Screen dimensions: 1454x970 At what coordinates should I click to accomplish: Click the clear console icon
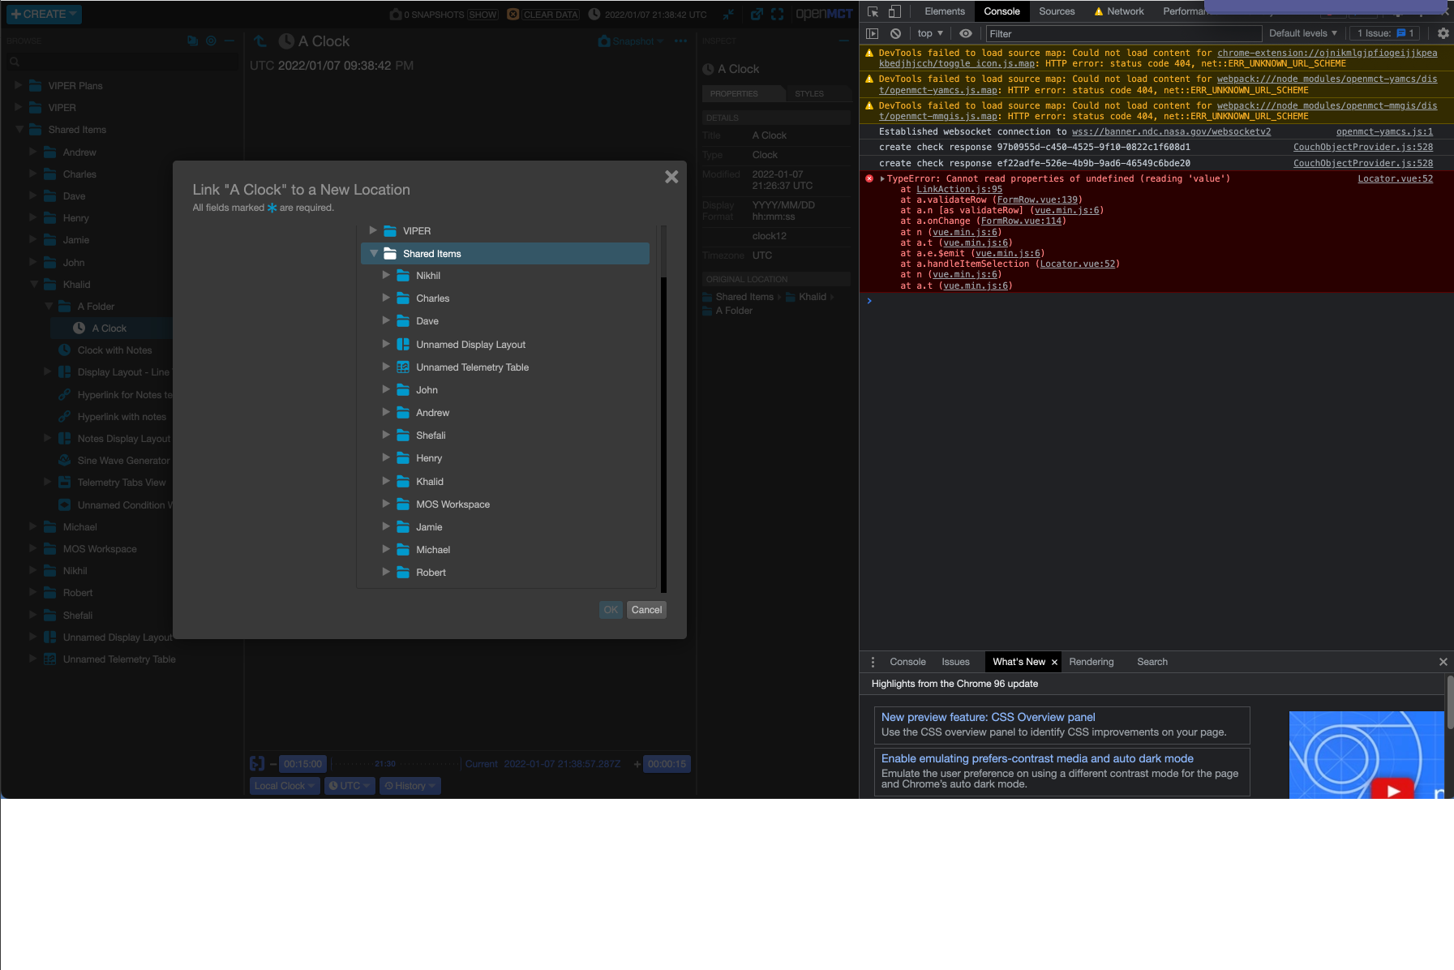894,33
